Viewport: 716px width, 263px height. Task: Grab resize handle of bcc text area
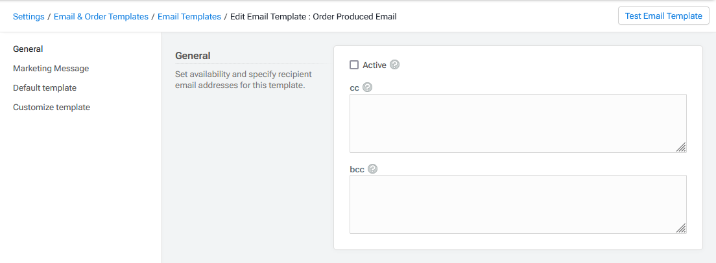coord(681,228)
